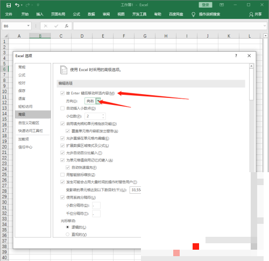Click the 操作说明搜索 search box
269x261 pixels.
click(x=209, y=15)
